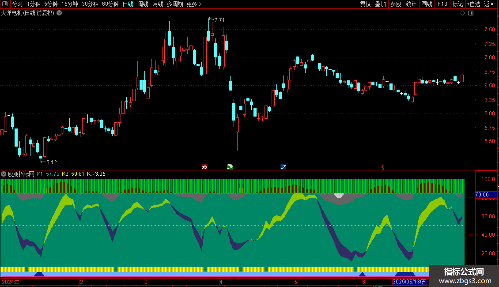Click the 2024年 label on time axis
This screenshot has height=287, width=499.
click(x=11, y=282)
